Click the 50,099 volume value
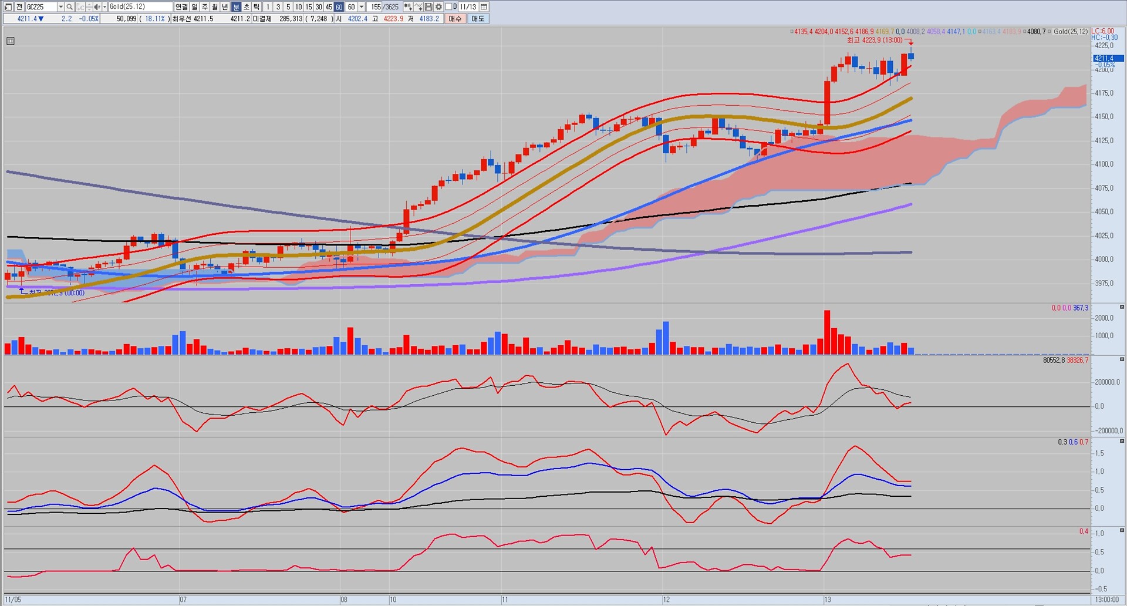The image size is (1127, 606). (x=126, y=19)
